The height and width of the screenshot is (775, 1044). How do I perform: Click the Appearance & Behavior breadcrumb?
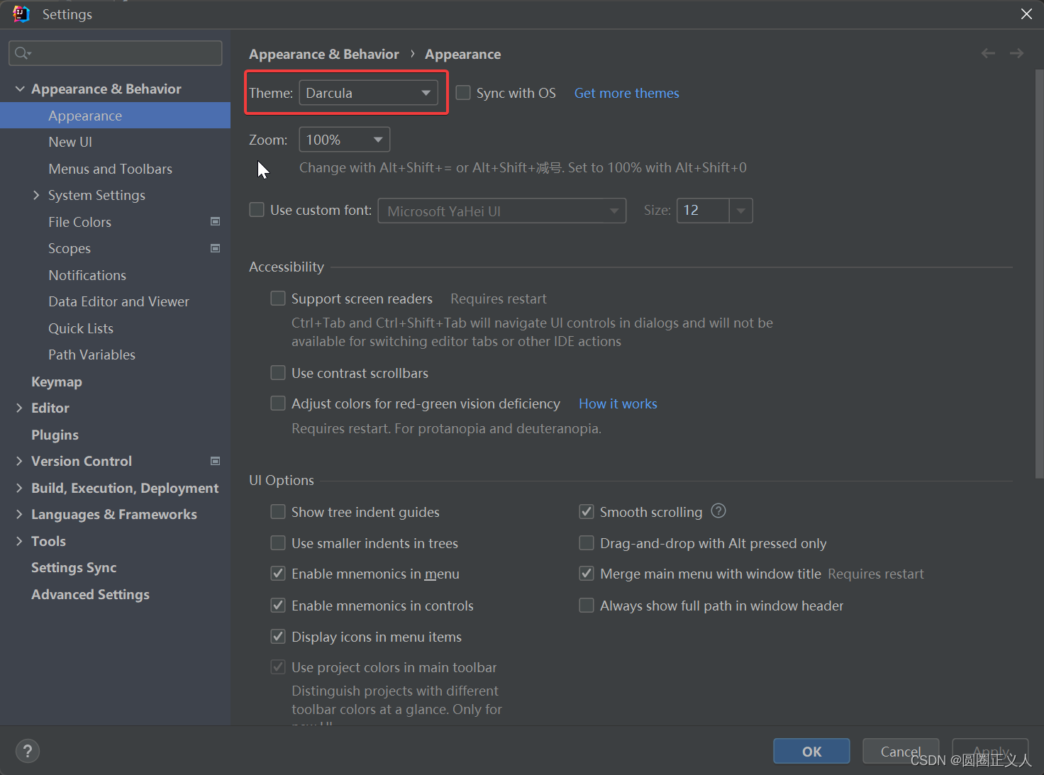pyautogui.click(x=324, y=54)
